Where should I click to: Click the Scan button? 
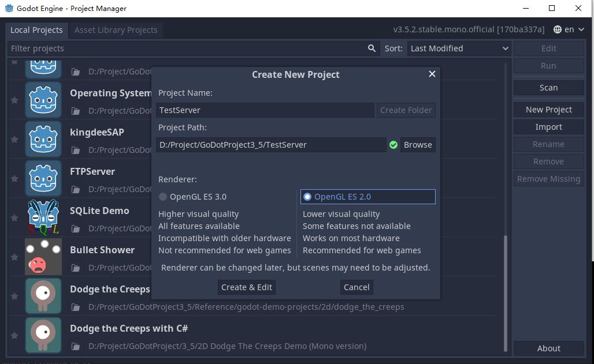click(548, 88)
